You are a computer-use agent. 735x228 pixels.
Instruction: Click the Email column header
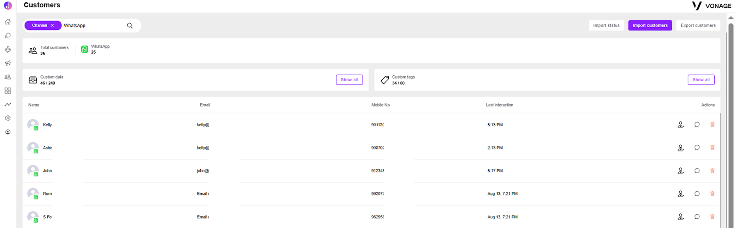click(205, 105)
